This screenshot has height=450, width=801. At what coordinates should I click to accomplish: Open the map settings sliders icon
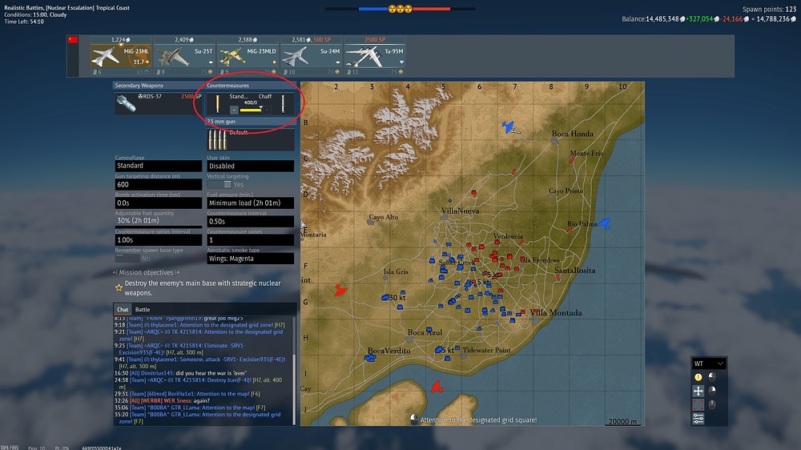point(698,418)
